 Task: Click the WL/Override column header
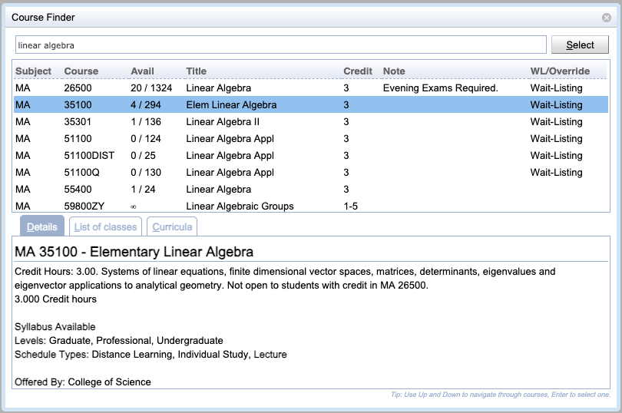coord(560,71)
